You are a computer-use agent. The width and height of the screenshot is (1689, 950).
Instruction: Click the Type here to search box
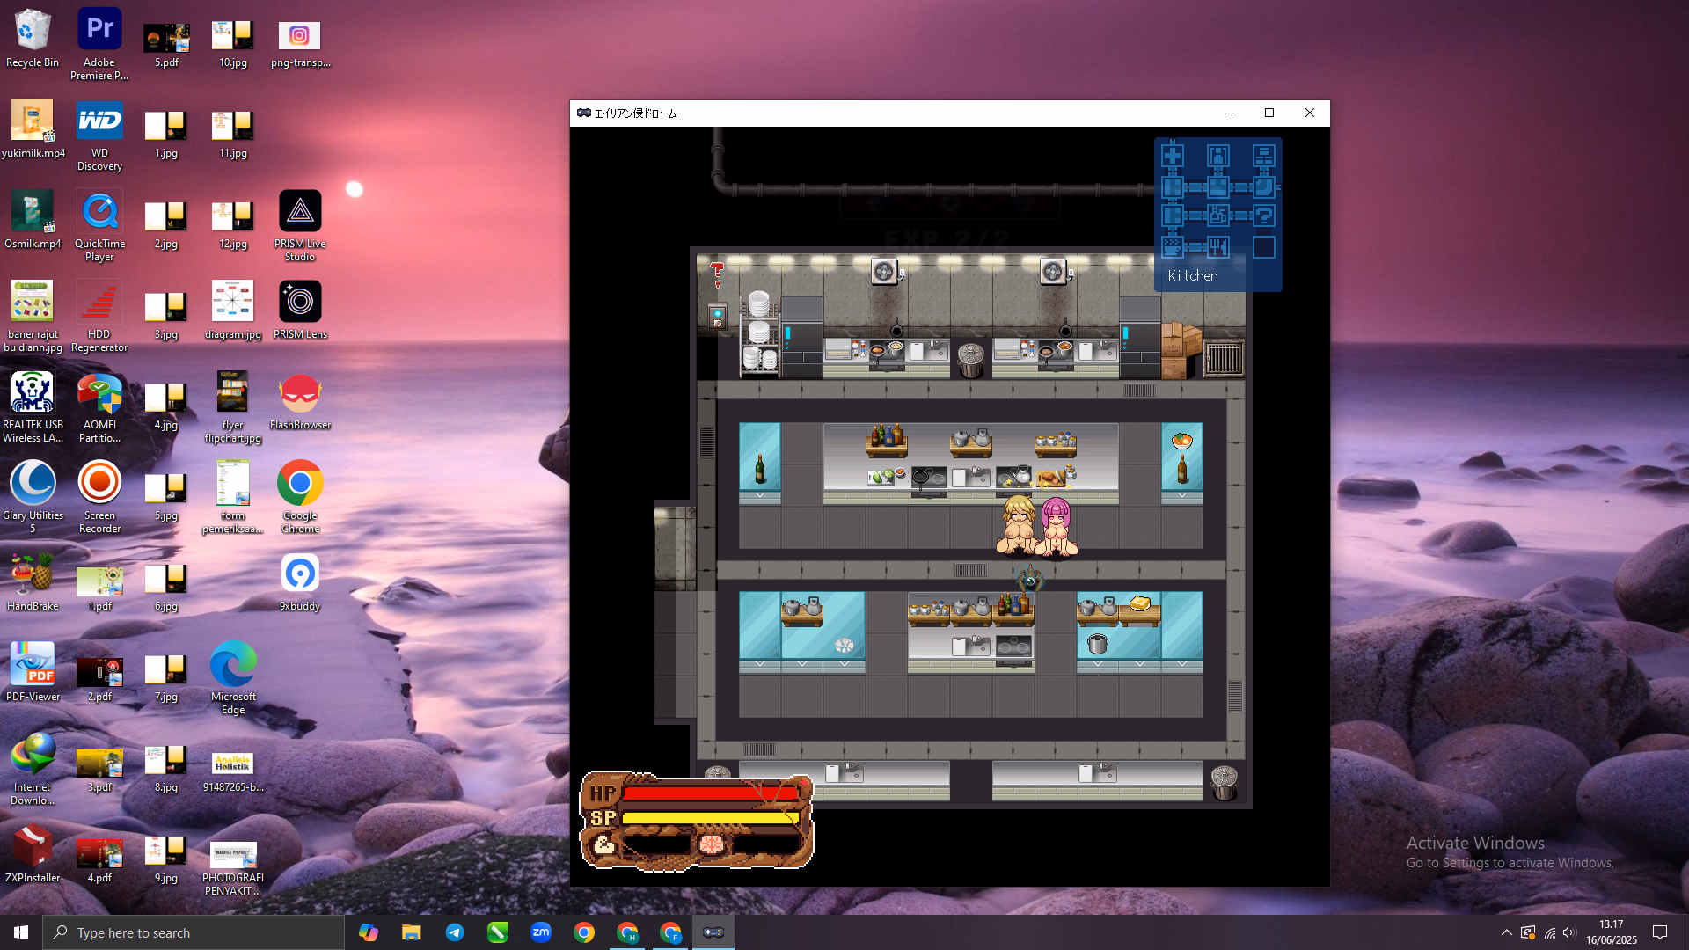pyautogui.click(x=194, y=932)
